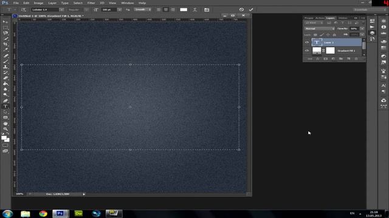Screen dimensions: 389x218
Task: Toggle lock all for the layer
Action: pos(334,35)
